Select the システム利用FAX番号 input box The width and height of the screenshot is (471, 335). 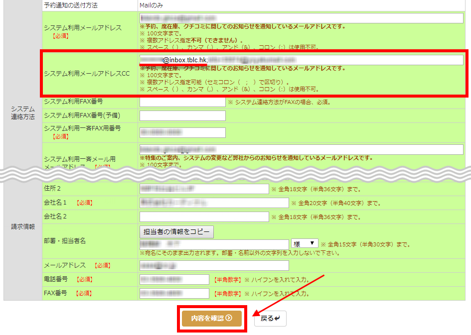click(182, 102)
